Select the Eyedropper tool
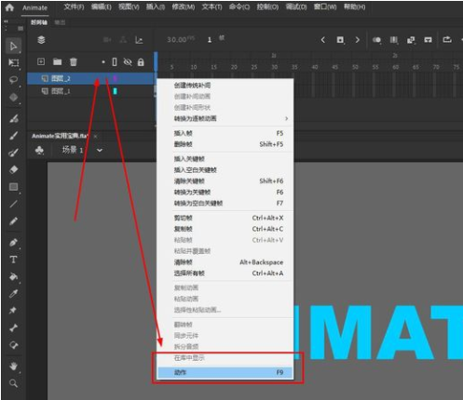Screen dimensions: 463x400 tap(13, 293)
